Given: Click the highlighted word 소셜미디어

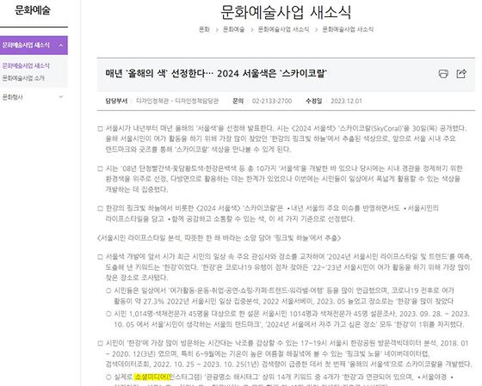Looking at the screenshot, I should [x=151, y=377].
